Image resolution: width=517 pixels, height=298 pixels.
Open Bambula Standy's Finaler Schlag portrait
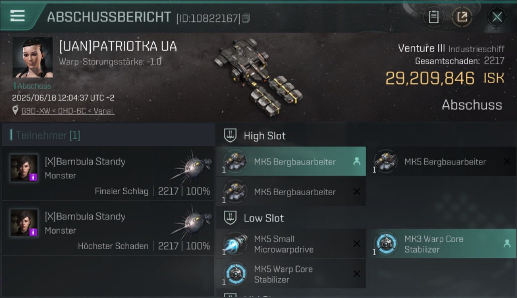pos(24,168)
